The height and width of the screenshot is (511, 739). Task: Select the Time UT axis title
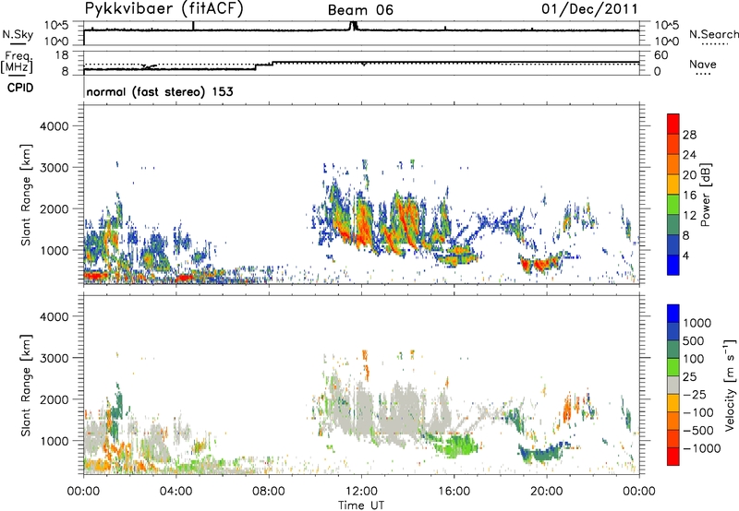click(x=361, y=505)
